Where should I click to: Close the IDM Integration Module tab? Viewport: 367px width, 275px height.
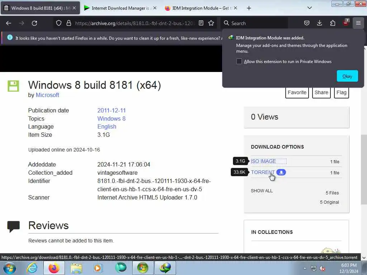[x=235, y=8]
